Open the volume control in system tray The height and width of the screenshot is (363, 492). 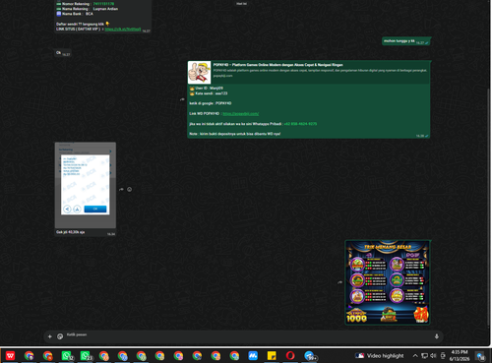433,356
